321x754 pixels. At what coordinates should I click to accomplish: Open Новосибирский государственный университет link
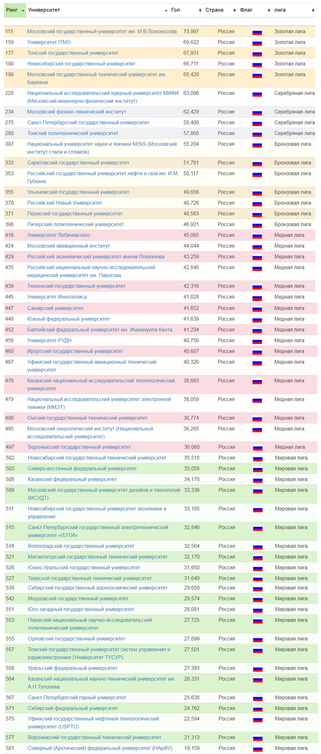pos(82,64)
